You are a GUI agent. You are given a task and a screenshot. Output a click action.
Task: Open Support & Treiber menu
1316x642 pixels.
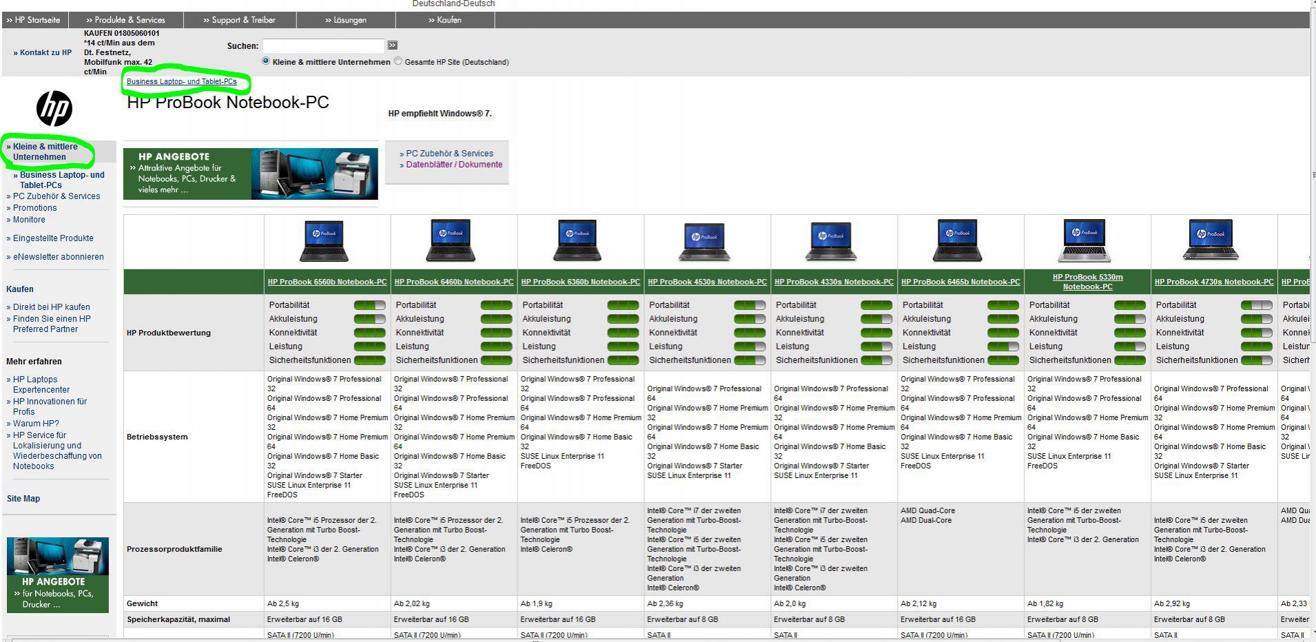tap(240, 20)
